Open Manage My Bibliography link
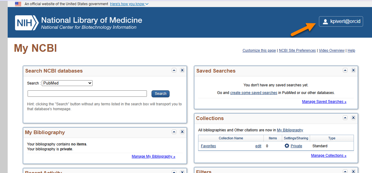This screenshot has height=173, width=372. pos(153,156)
